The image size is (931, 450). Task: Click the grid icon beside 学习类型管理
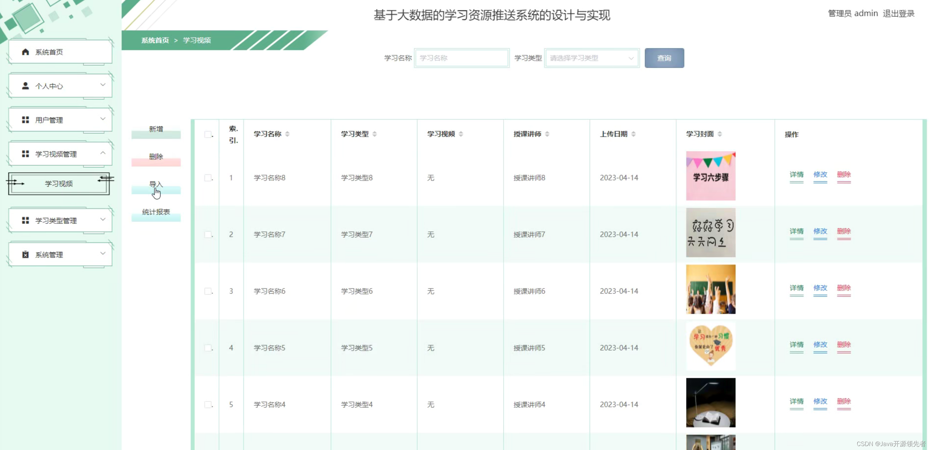pos(25,221)
